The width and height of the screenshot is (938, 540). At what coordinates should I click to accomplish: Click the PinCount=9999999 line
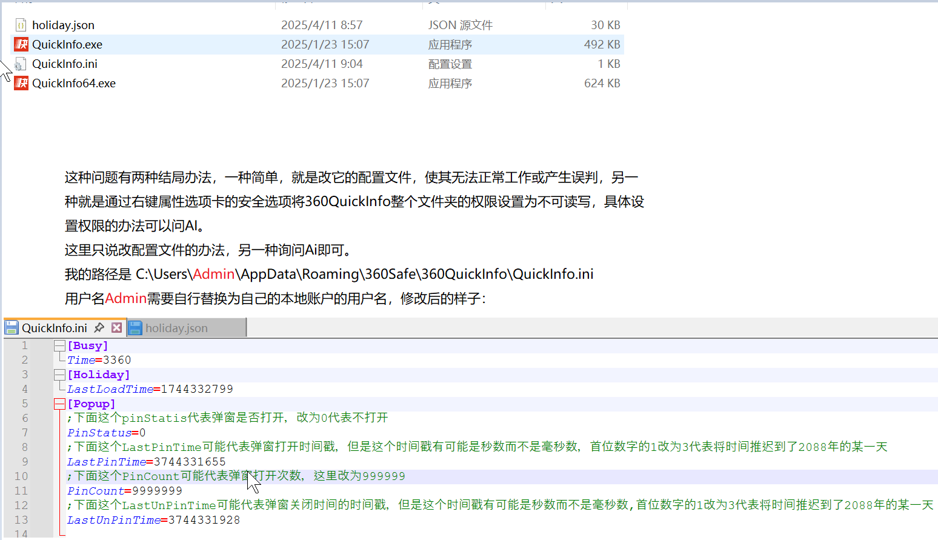(125, 491)
